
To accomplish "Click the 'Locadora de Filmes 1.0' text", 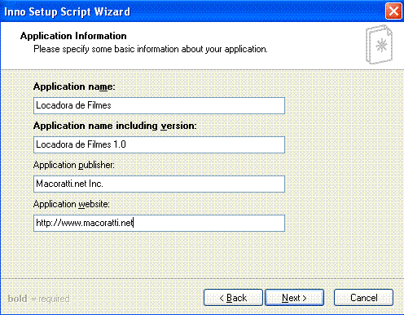I will pyautogui.click(x=81, y=144).
